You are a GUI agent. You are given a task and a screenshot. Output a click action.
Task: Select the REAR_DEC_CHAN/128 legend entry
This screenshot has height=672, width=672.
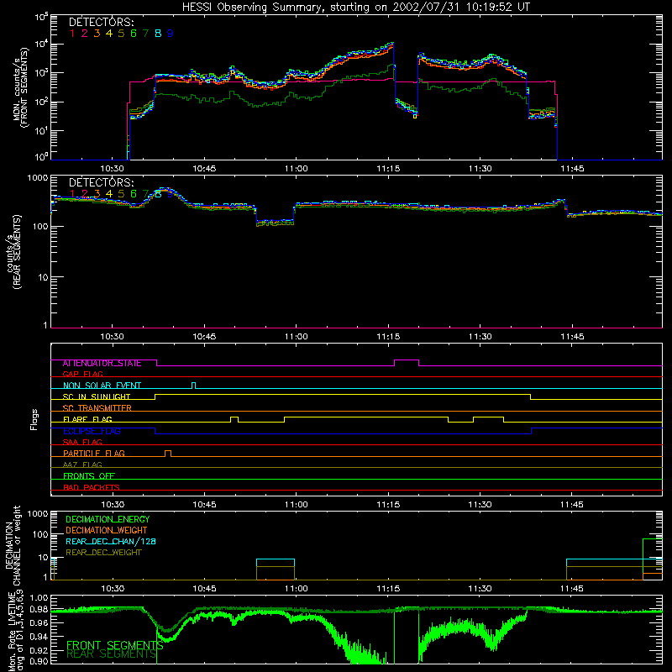(111, 541)
